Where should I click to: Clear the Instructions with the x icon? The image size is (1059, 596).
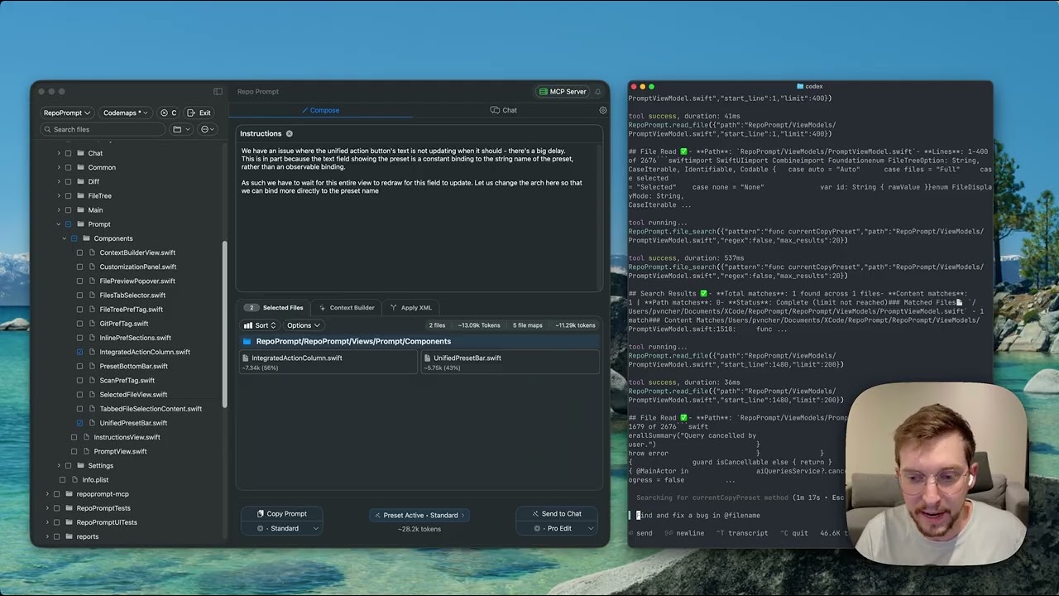pyautogui.click(x=289, y=133)
